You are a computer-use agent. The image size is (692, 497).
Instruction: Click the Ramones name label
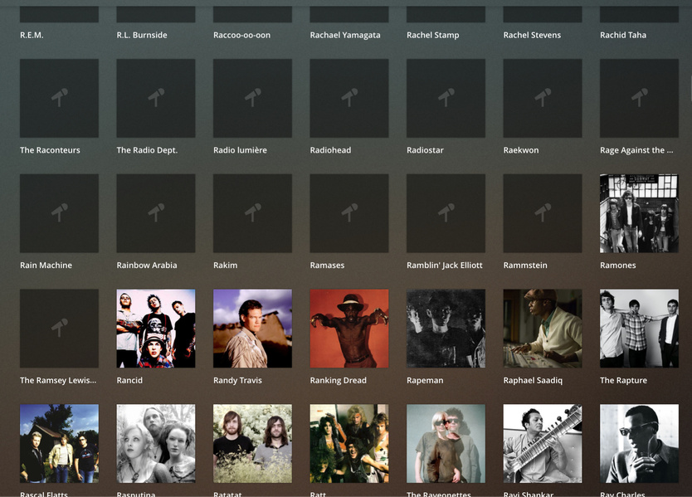click(618, 266)
